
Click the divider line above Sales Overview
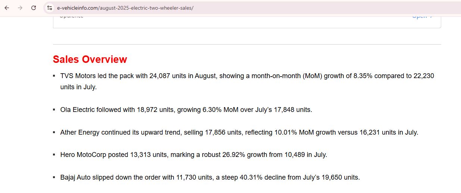point(247,45)
